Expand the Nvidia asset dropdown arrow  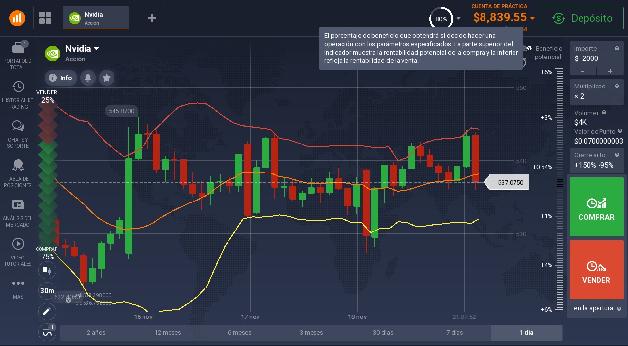(97, 49)
